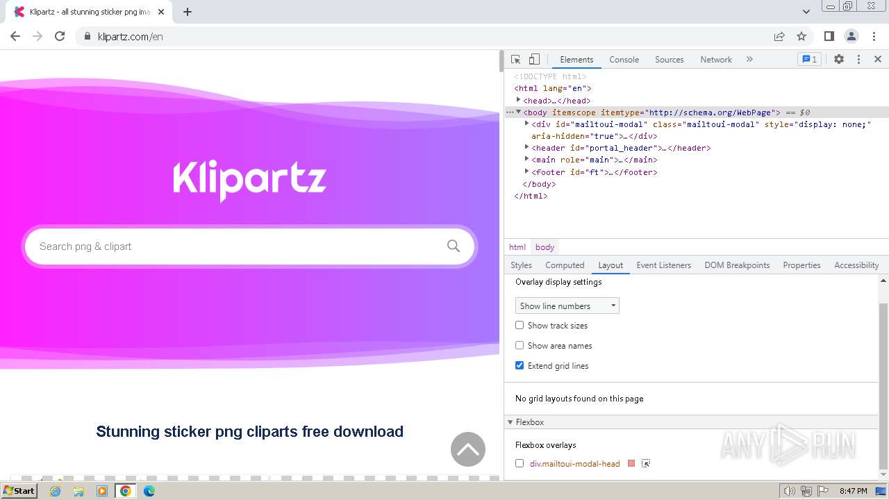The height and width of the screenshot is (500, 889).
Task: Open the Chrome three-dot menu
Action: coord(874,36)
